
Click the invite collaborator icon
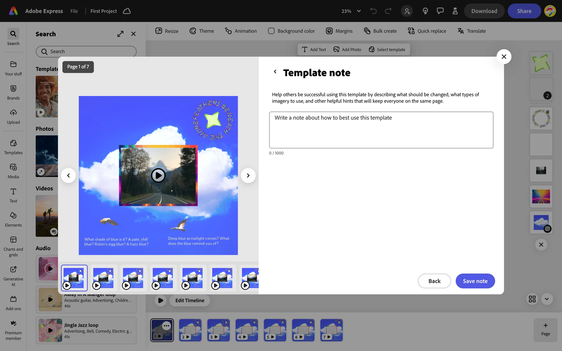coord(407,11)
